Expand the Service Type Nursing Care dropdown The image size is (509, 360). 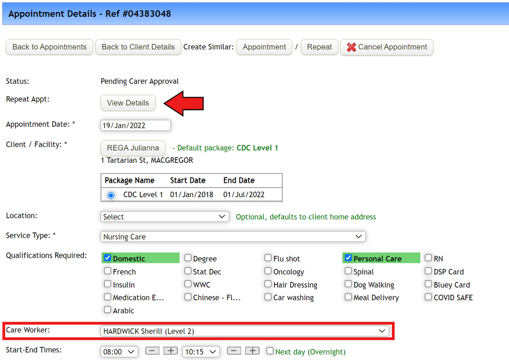[x=233, y=236]
